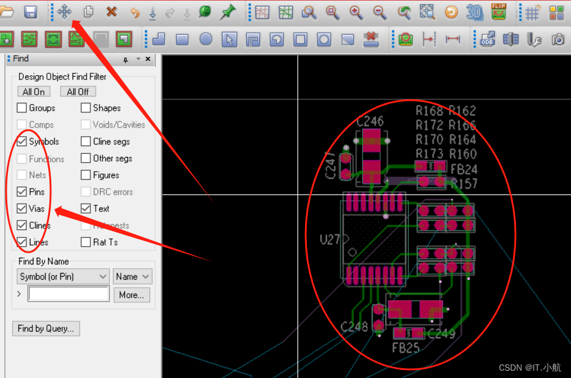Click the FB24 reference label
The width and height of the screenshot is (571, 378).
coord(464,169)
